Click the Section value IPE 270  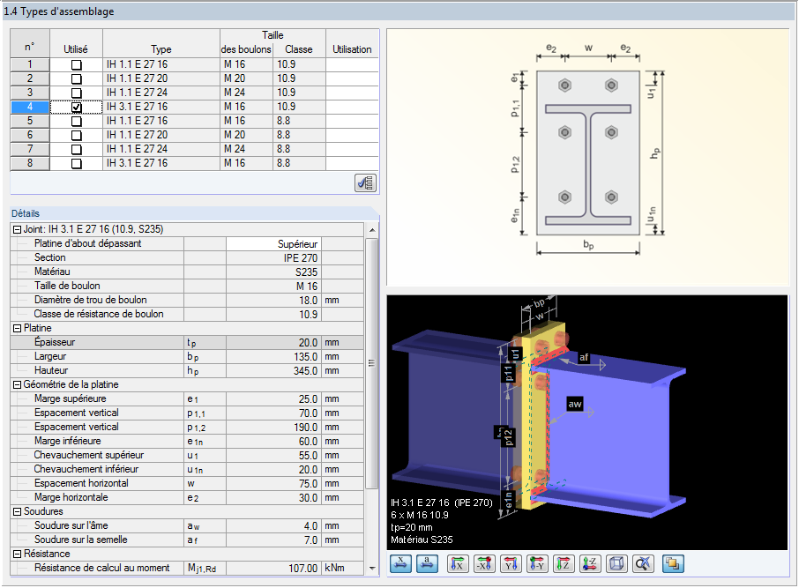273,258
